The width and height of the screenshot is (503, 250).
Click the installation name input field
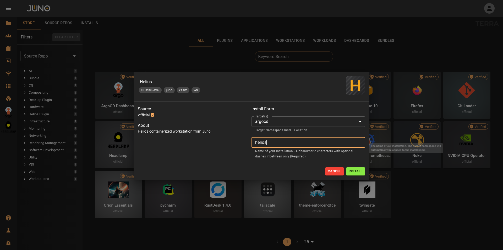pyautogui.click(x=308, y=143)
